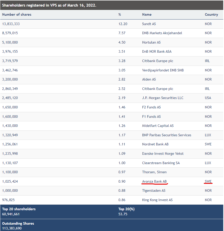Click the 2.19 percentage cell
This screenshot has width=224, height=231.
click(x=122, y=98)
